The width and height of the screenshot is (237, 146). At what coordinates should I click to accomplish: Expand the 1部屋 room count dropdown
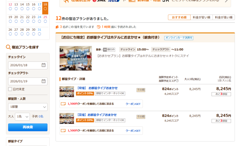[28, 107]
